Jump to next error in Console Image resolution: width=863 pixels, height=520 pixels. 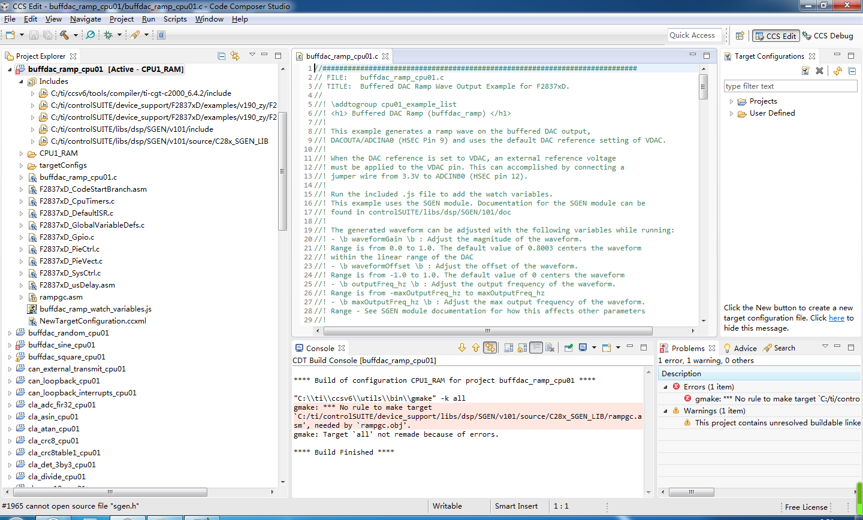(x=461, y=348)
